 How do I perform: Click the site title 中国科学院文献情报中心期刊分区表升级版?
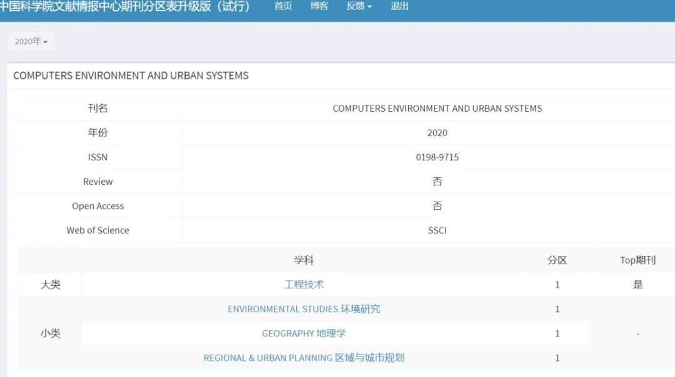click(124, 6)
